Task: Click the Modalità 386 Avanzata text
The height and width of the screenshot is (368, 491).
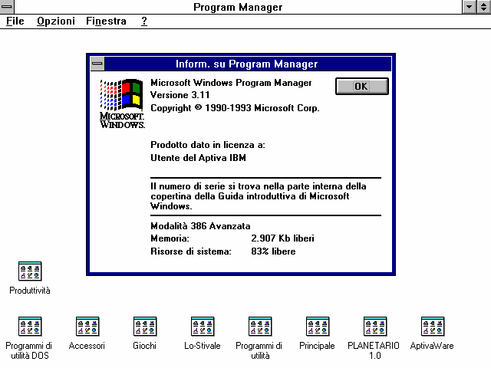Action: (x=200, y=226)
